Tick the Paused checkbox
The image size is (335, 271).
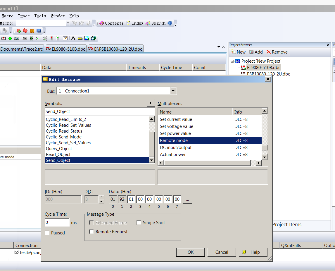click(47, 233)
